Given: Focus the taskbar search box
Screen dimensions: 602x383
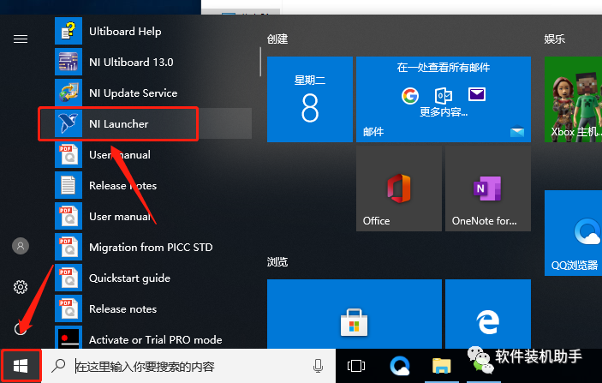Looking at the screenshot, I should coord(188,366).
